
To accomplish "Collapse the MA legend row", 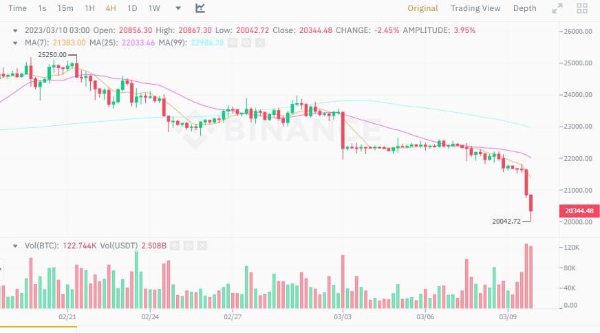I will pyautogui.click(x=16, y=43).
